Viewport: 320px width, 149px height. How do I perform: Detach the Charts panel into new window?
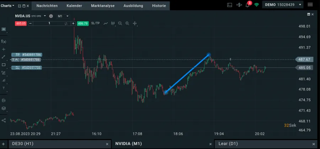(20, 6)
